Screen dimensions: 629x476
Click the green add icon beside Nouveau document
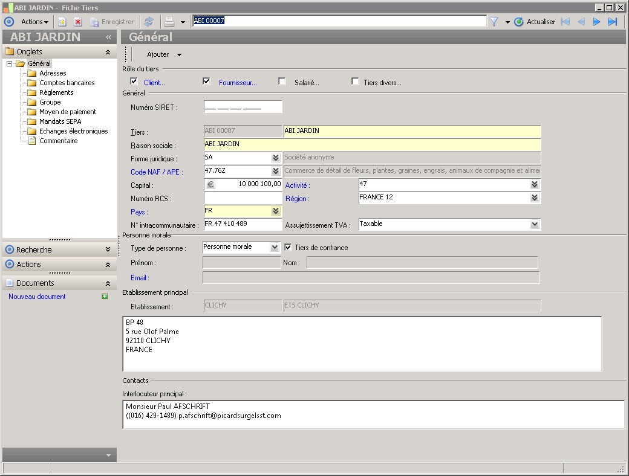[105, 297]
